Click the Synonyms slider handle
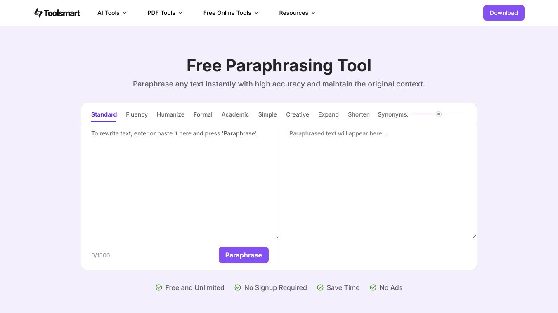Viewport: 558px width, 313px height. (x=439, y=114)
